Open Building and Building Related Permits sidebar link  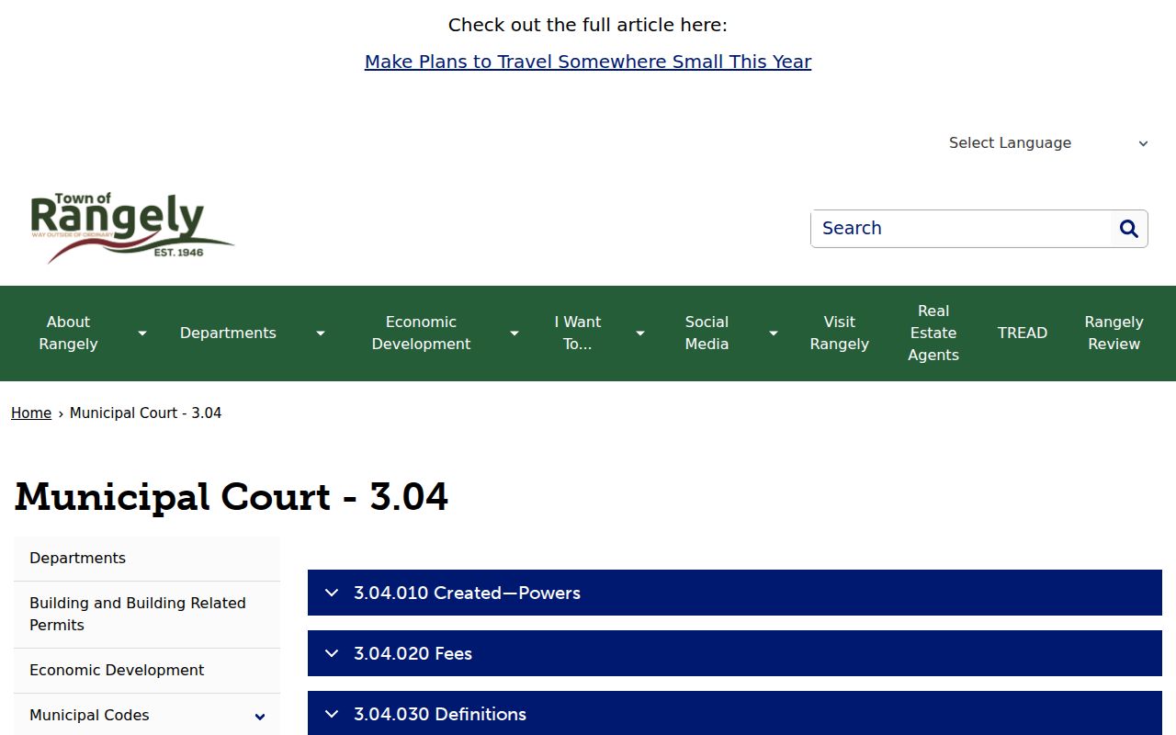click(x=147, y=615)
